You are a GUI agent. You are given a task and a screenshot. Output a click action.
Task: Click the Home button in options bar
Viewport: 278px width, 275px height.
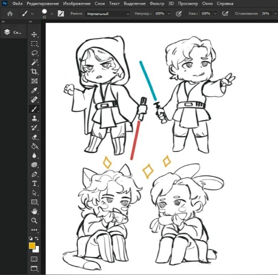click(10, 14)
